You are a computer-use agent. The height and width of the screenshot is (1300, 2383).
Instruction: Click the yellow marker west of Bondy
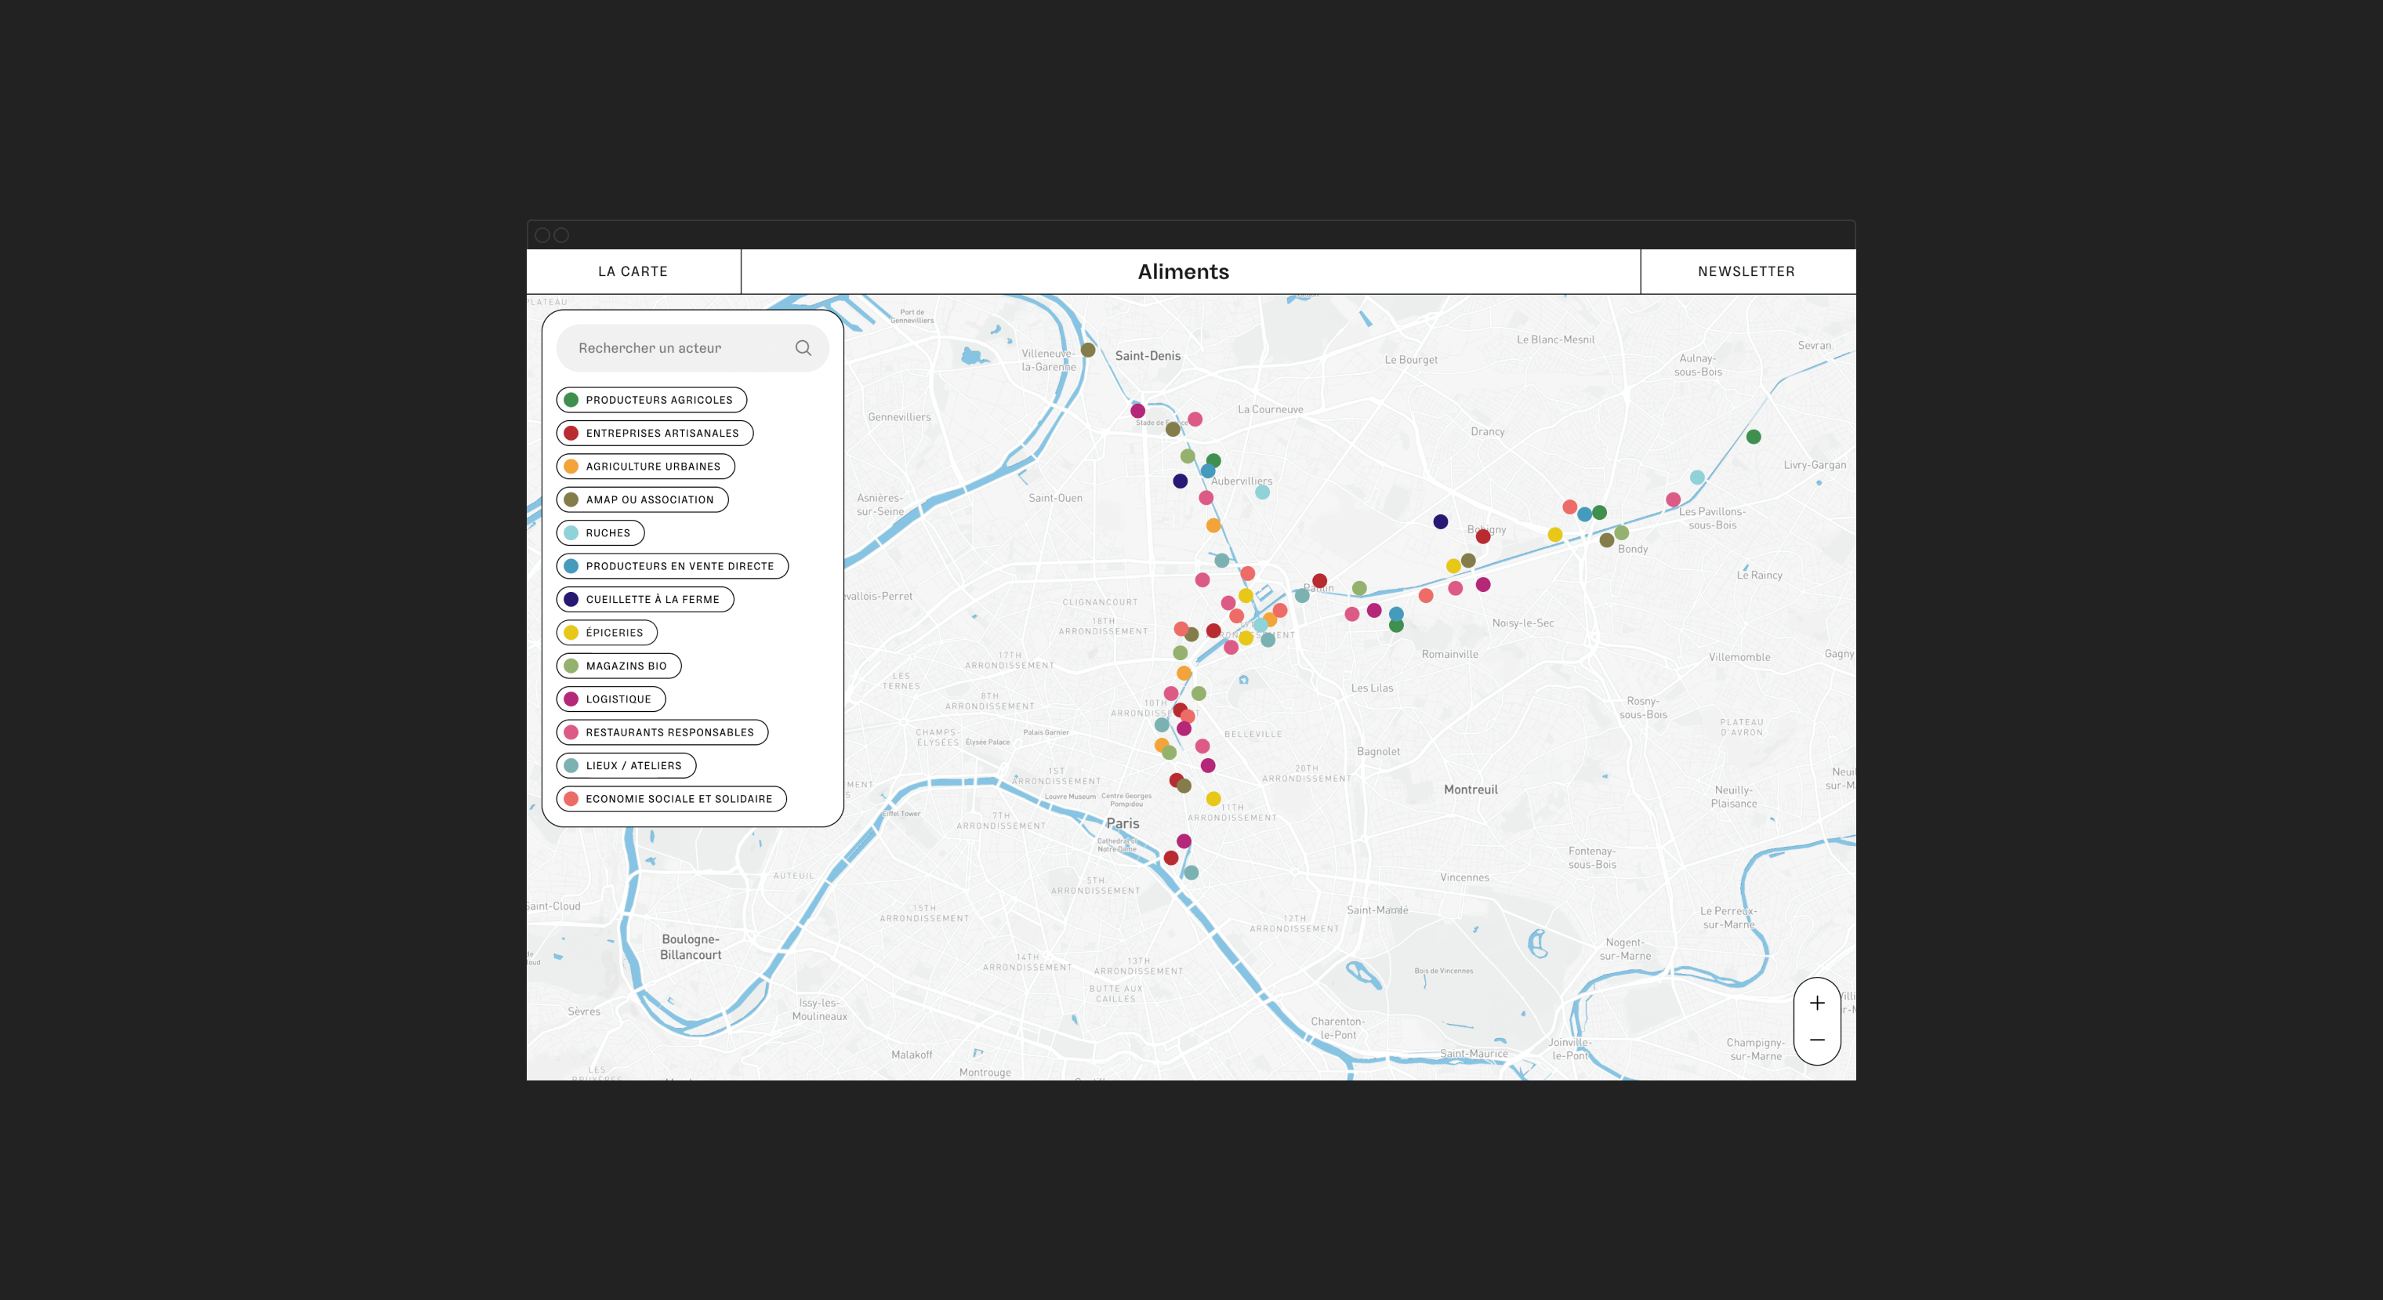pyautogui.click(x=1555, y=535)
